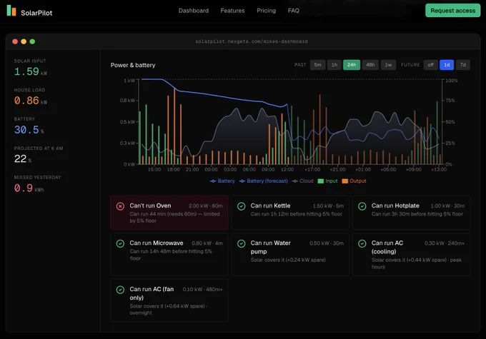Click the browser address bar URL
The width and height of the screenshot is (486, 339).
pyautogui.click(x=252, y=41)
